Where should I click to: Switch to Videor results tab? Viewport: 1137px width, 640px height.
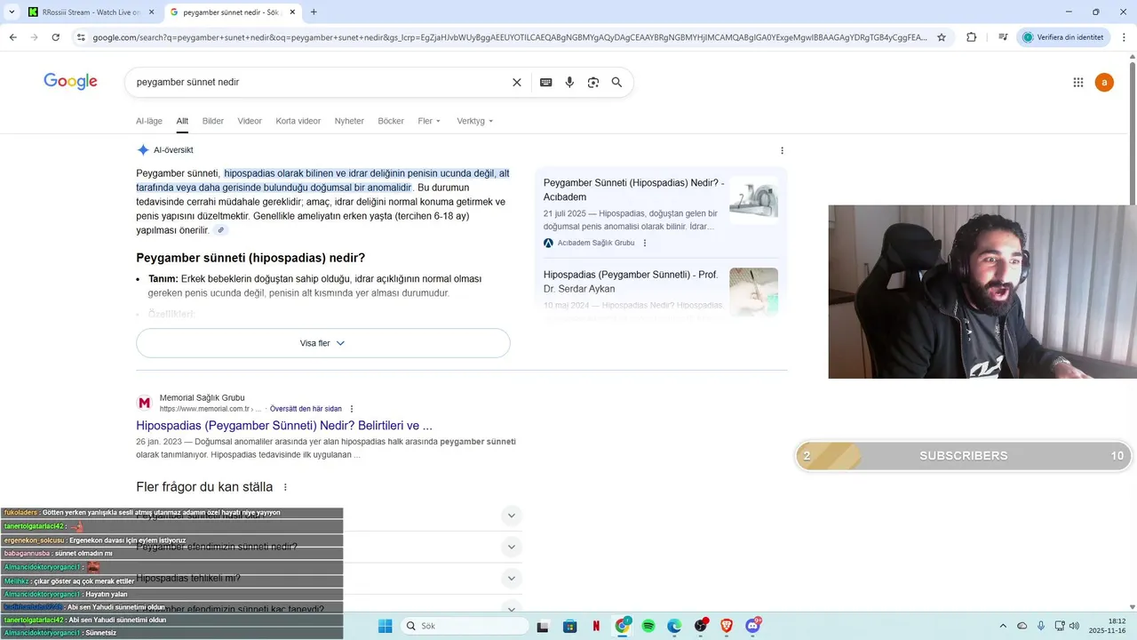250,121
